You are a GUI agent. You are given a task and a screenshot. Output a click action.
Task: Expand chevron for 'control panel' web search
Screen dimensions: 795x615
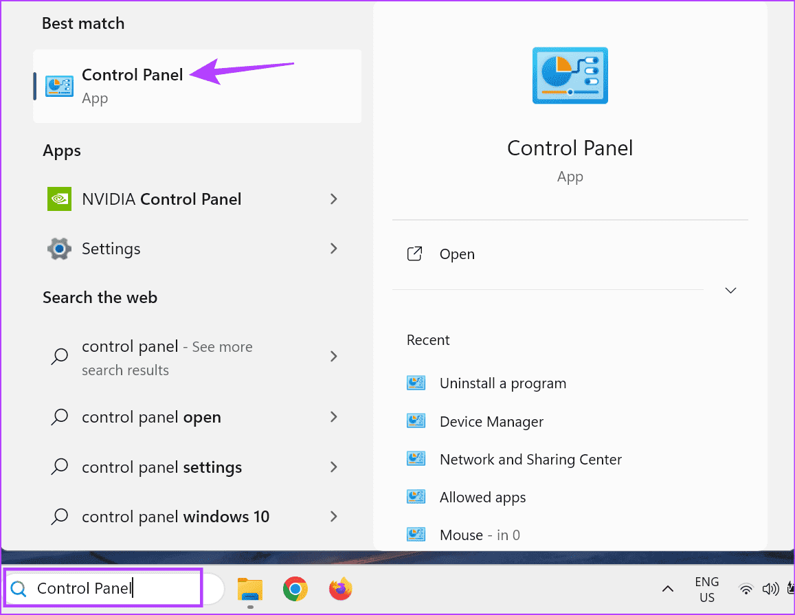click(334, 356)
